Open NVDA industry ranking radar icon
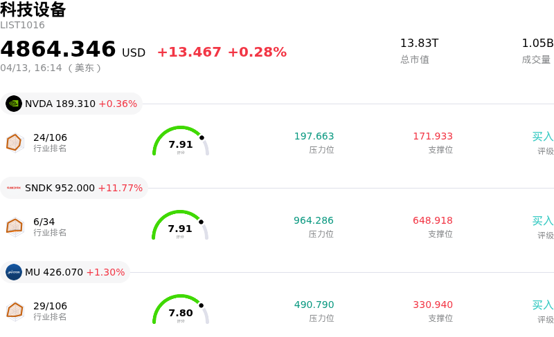This screenshot has height=337, width=554. (x=15, y=142)
